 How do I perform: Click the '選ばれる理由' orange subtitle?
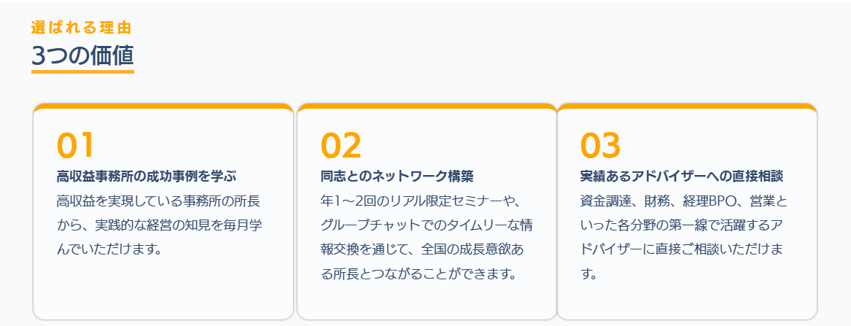(x=81, y=28)
